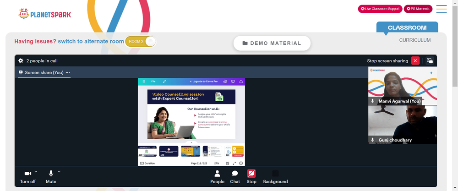Click Manvi Agarwal video tile

(403, 86)
